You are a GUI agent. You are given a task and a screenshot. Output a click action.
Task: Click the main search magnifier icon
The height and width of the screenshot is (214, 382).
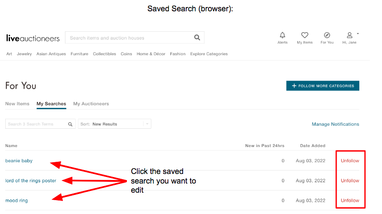pos(197,37)
